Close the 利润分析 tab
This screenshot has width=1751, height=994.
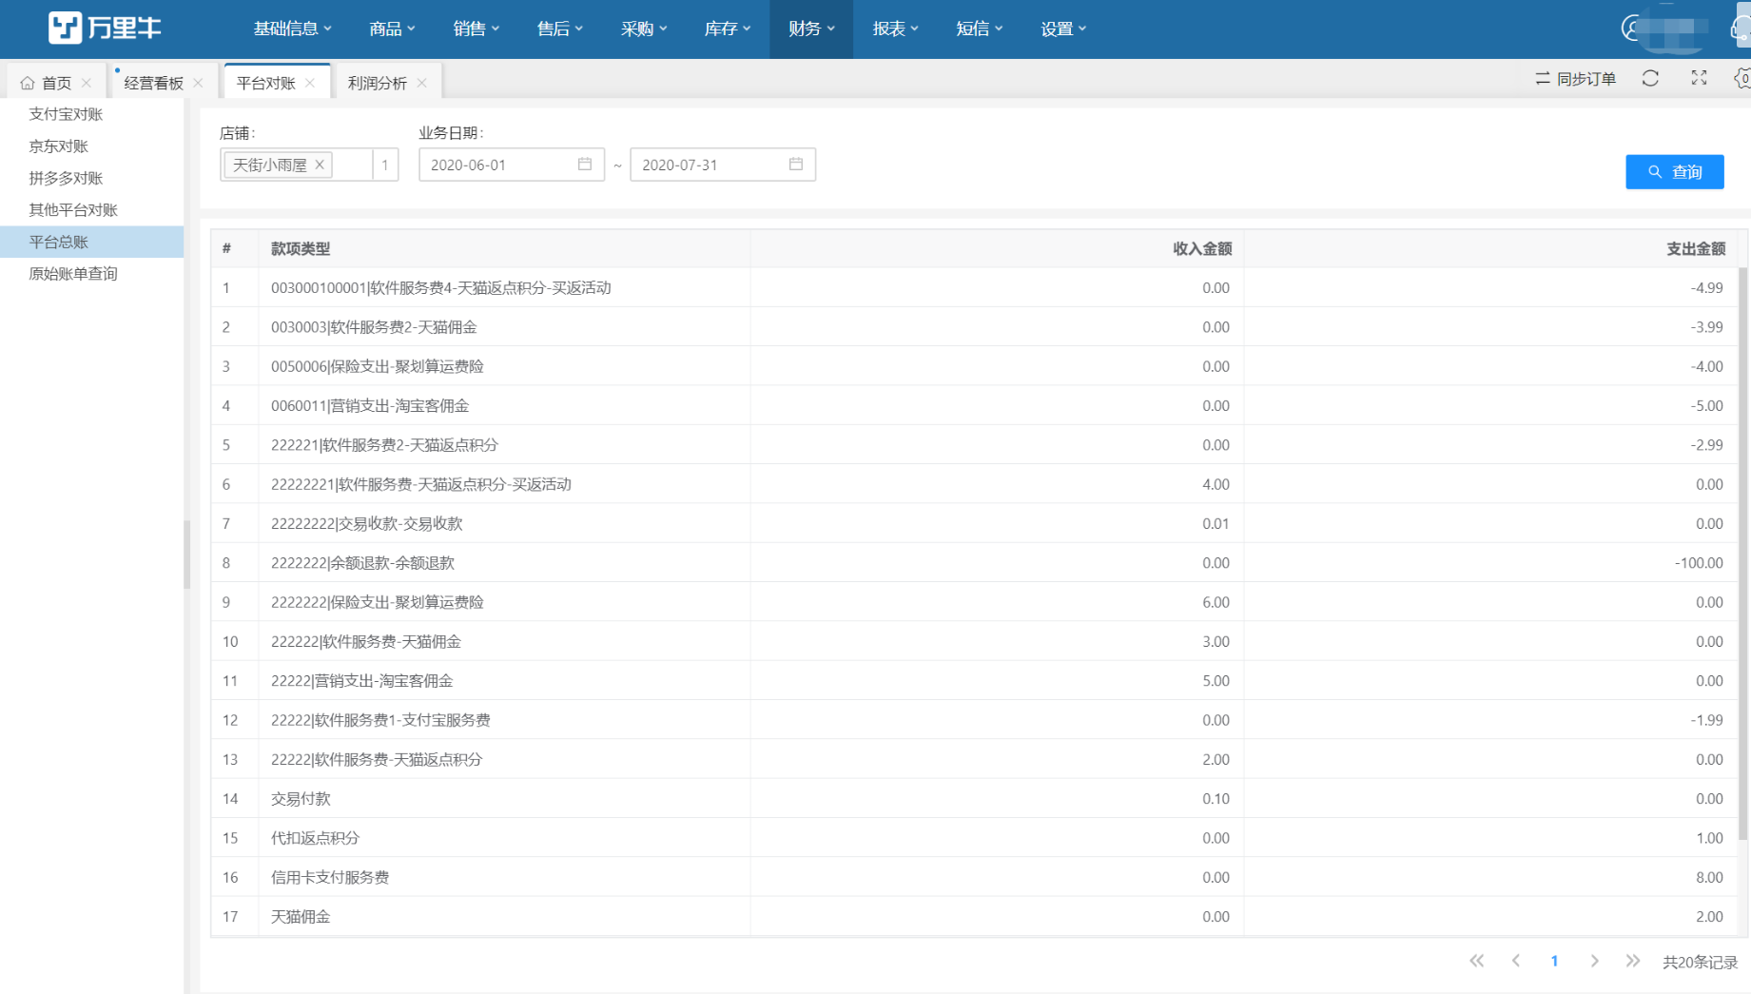pos(421,83)
